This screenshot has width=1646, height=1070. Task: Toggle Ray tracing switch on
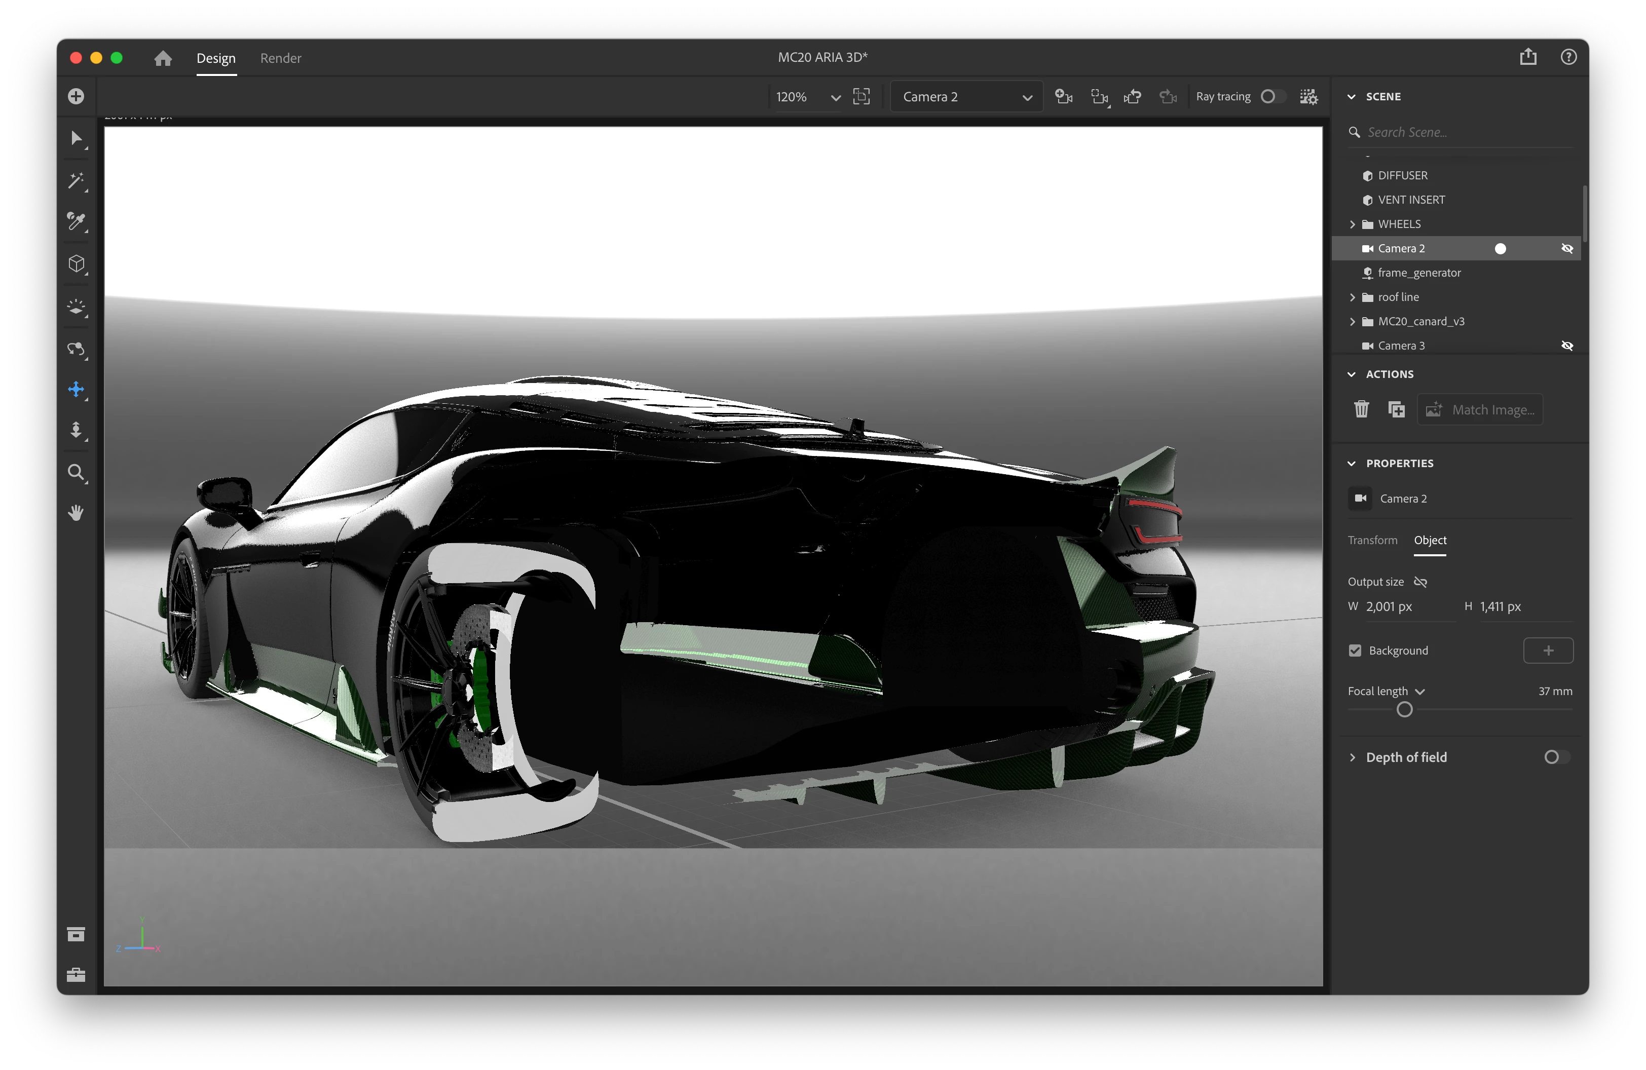tap(1273, 97)
